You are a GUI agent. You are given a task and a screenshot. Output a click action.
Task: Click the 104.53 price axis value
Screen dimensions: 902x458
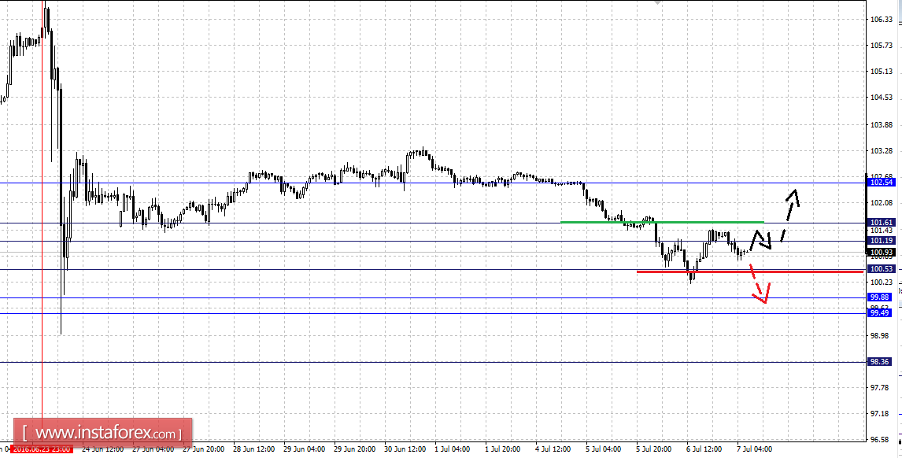[x=882, y=98]
